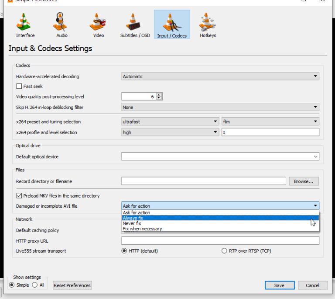335x299 pixels.
Task: Expand Hardware-accelerated decoding dropdown
Action: [x=220, y=76]
